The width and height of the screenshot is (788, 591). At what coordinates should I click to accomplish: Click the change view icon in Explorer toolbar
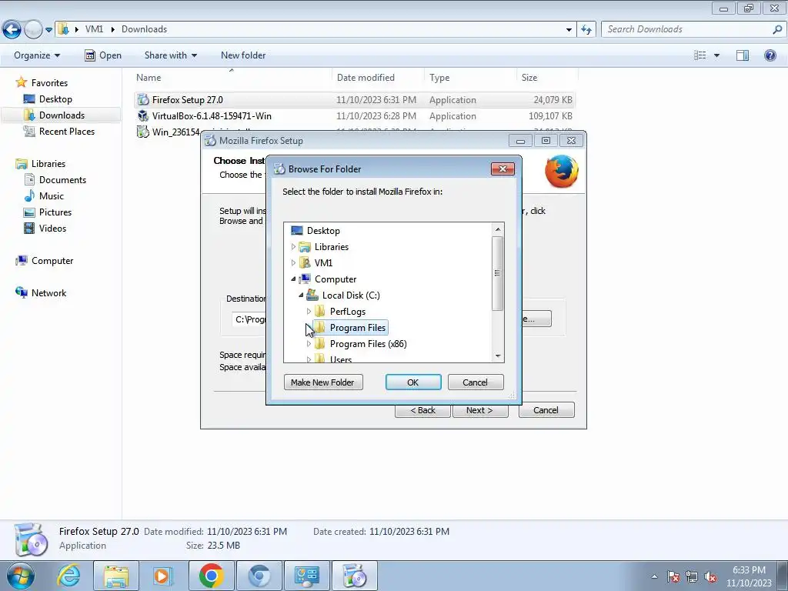(700, 55)
